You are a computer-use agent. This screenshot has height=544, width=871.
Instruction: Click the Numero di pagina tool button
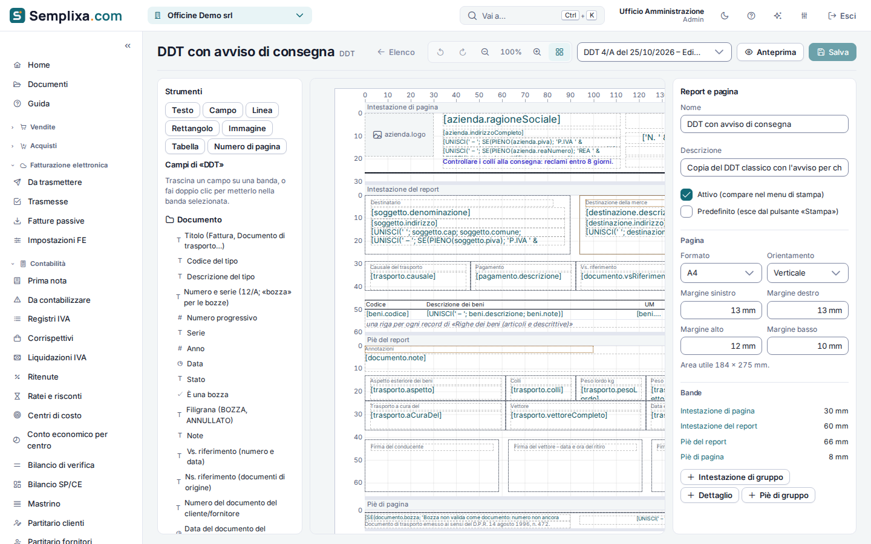click(x=247, y=147)
